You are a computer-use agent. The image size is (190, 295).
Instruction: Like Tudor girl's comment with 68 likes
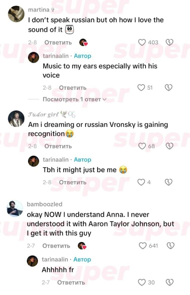click(x=142, y=146)
